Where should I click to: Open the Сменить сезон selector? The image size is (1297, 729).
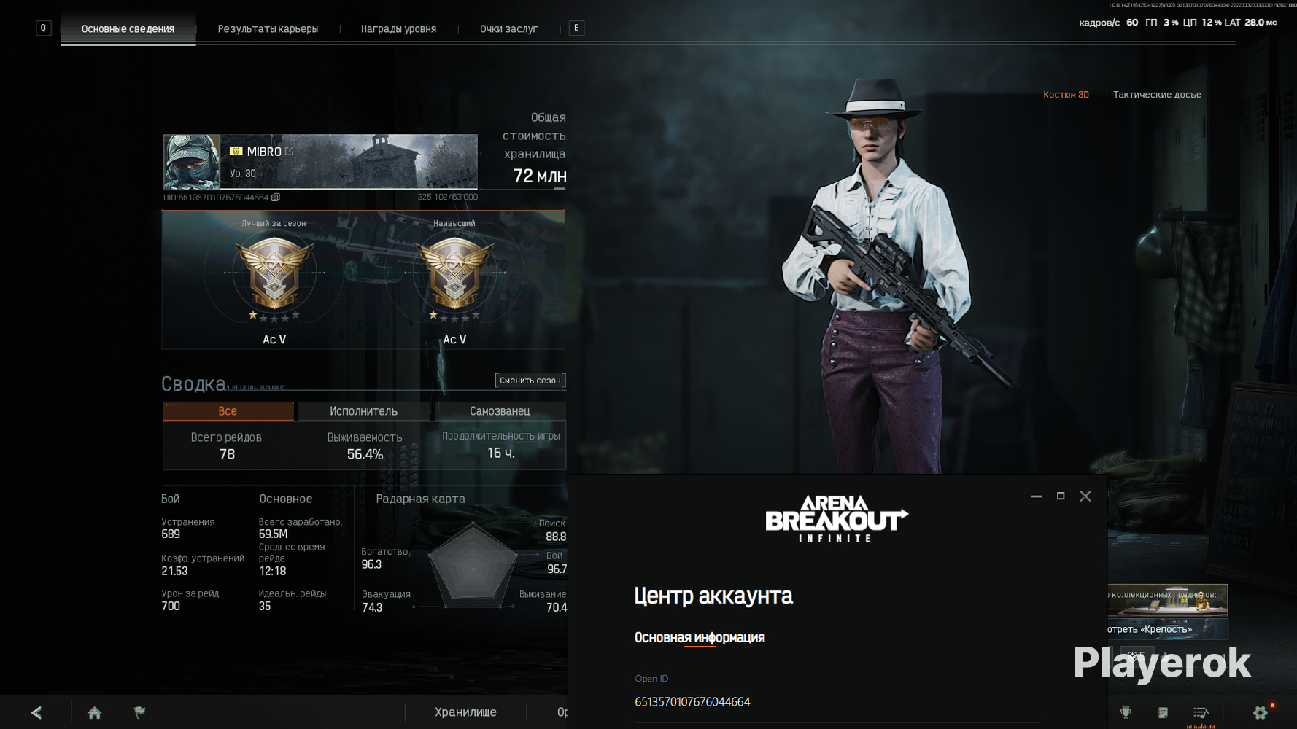530,381
